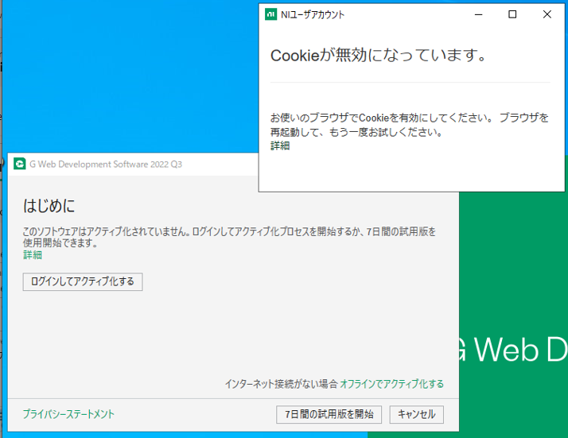Click the インターネット接続がない場合 label

pos(281,384)
